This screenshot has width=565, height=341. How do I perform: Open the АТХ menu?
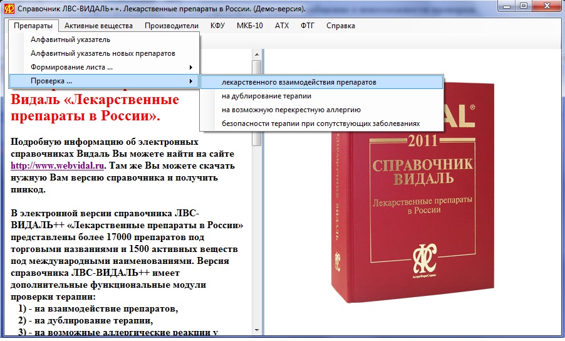282,26
